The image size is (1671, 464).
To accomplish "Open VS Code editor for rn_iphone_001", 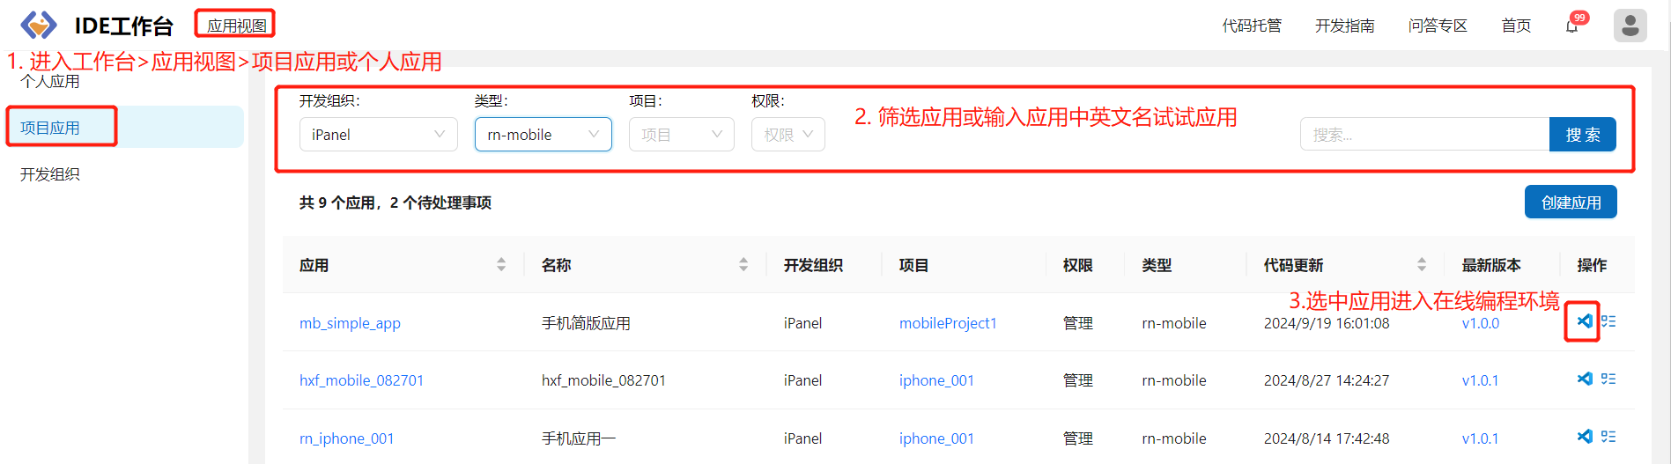I will coord(1584,436).
